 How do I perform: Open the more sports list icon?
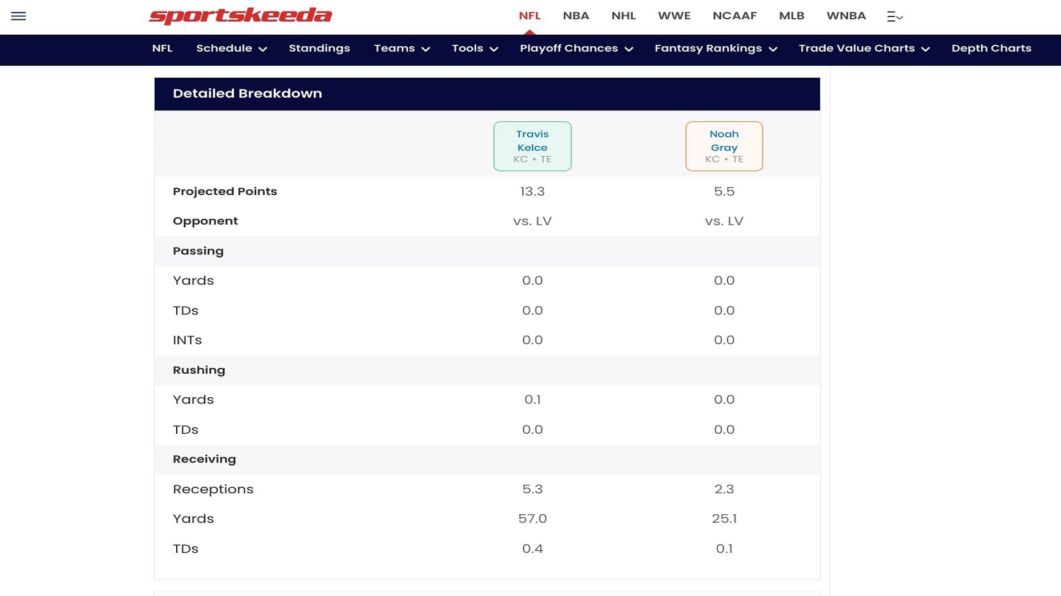895,17
